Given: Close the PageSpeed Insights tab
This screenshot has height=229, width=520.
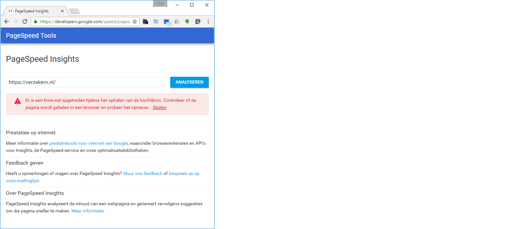Looking at the screenshot, I should [62, 11].
